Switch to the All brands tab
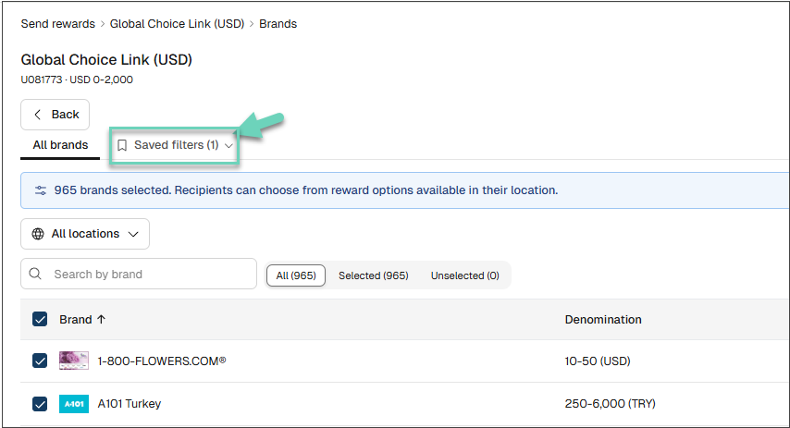790x428 pixels. pos(60,145)
